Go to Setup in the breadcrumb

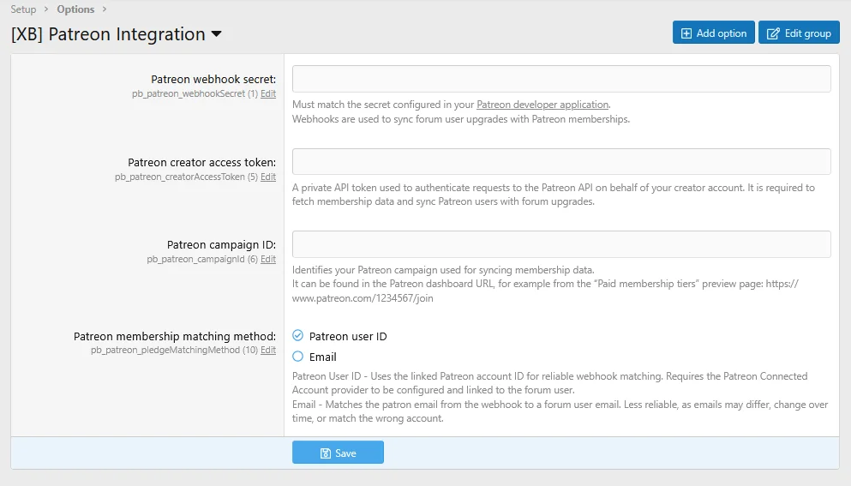click(x=23, y=9)
